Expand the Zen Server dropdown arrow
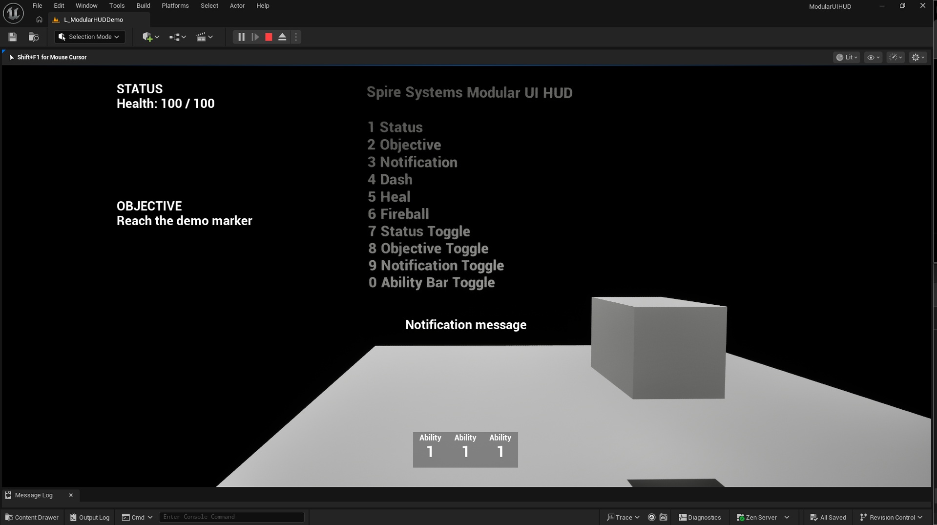937x525 pixels. click(787, 518)
